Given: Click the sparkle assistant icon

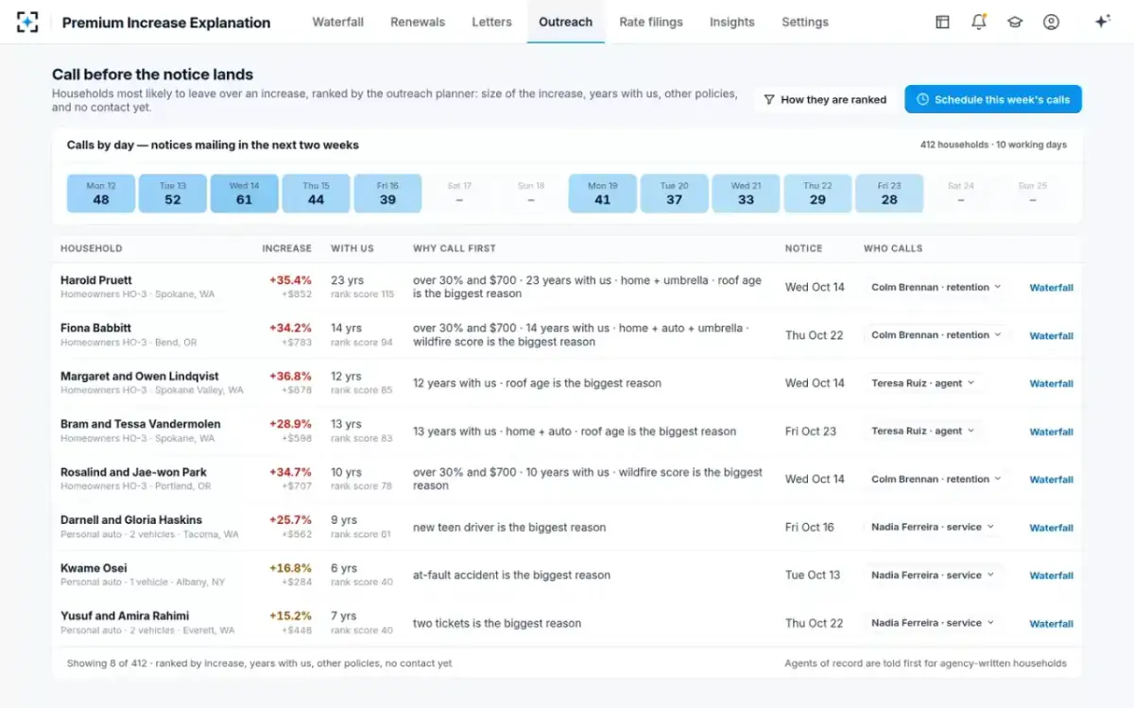Looking at the screenshot, I should [x=1102, y=22].
